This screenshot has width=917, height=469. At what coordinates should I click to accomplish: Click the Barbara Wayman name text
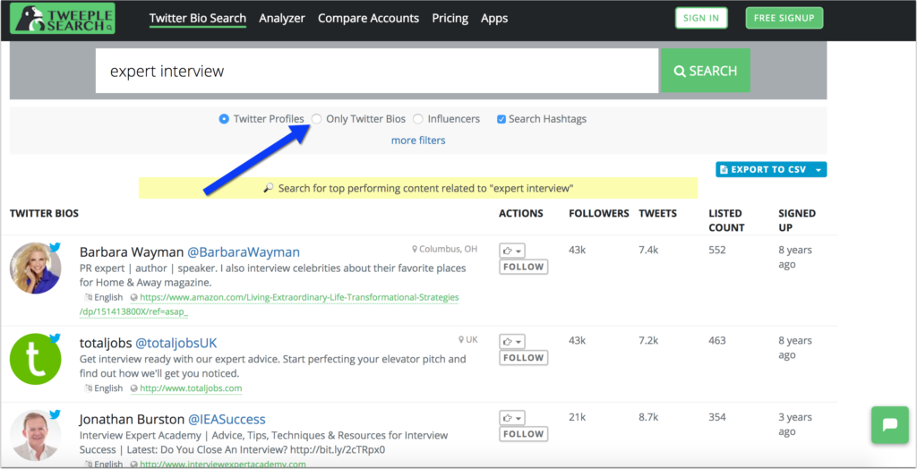pyautogui.click(x=131, y=252)
